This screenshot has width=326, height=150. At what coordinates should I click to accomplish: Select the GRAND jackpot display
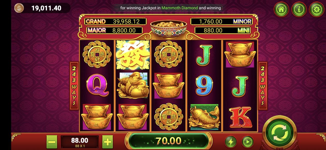(115, 21)
